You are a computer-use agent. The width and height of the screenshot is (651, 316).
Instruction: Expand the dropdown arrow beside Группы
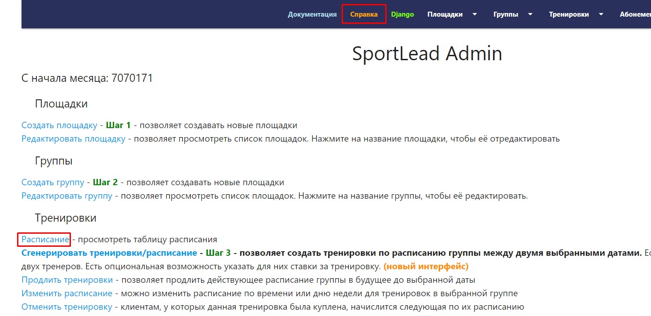(530, 14)
